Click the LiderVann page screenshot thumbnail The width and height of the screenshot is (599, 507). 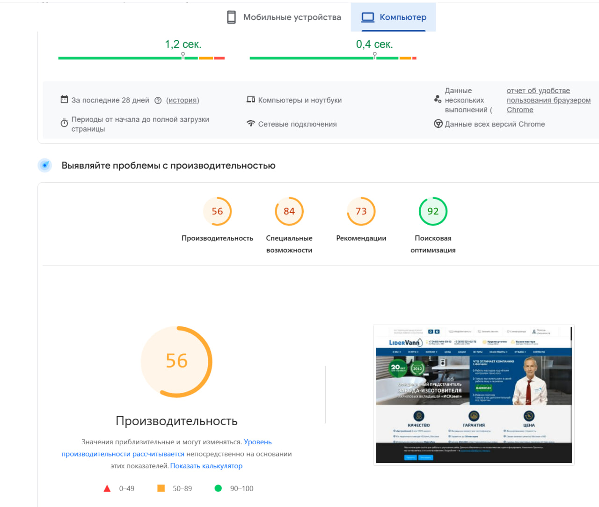coord(474,395)
